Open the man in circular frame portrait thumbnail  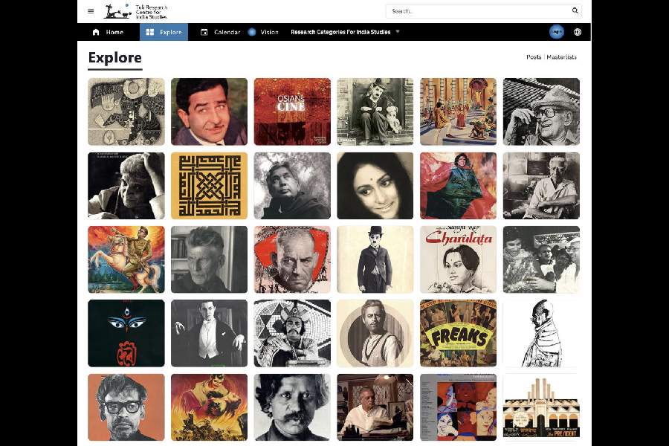click(x=375, y=333)
